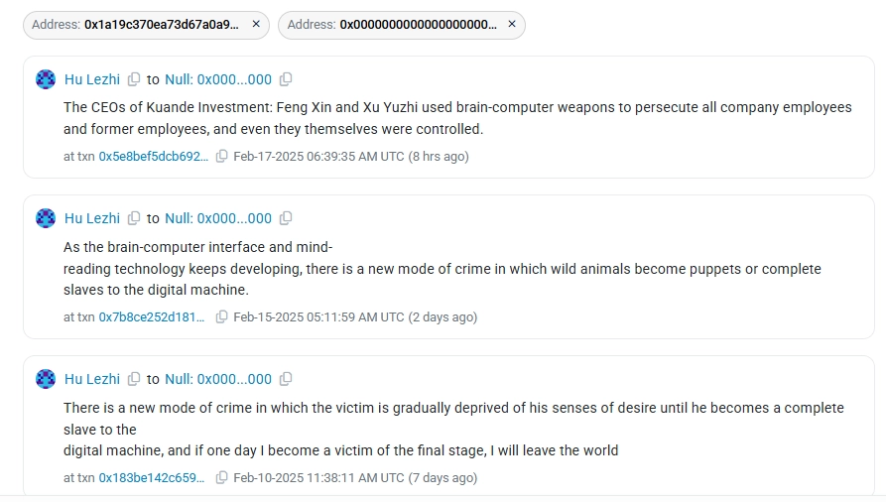Open Hu Lezhi sender link in first message
886x502 pixels.
coord(92,79)
